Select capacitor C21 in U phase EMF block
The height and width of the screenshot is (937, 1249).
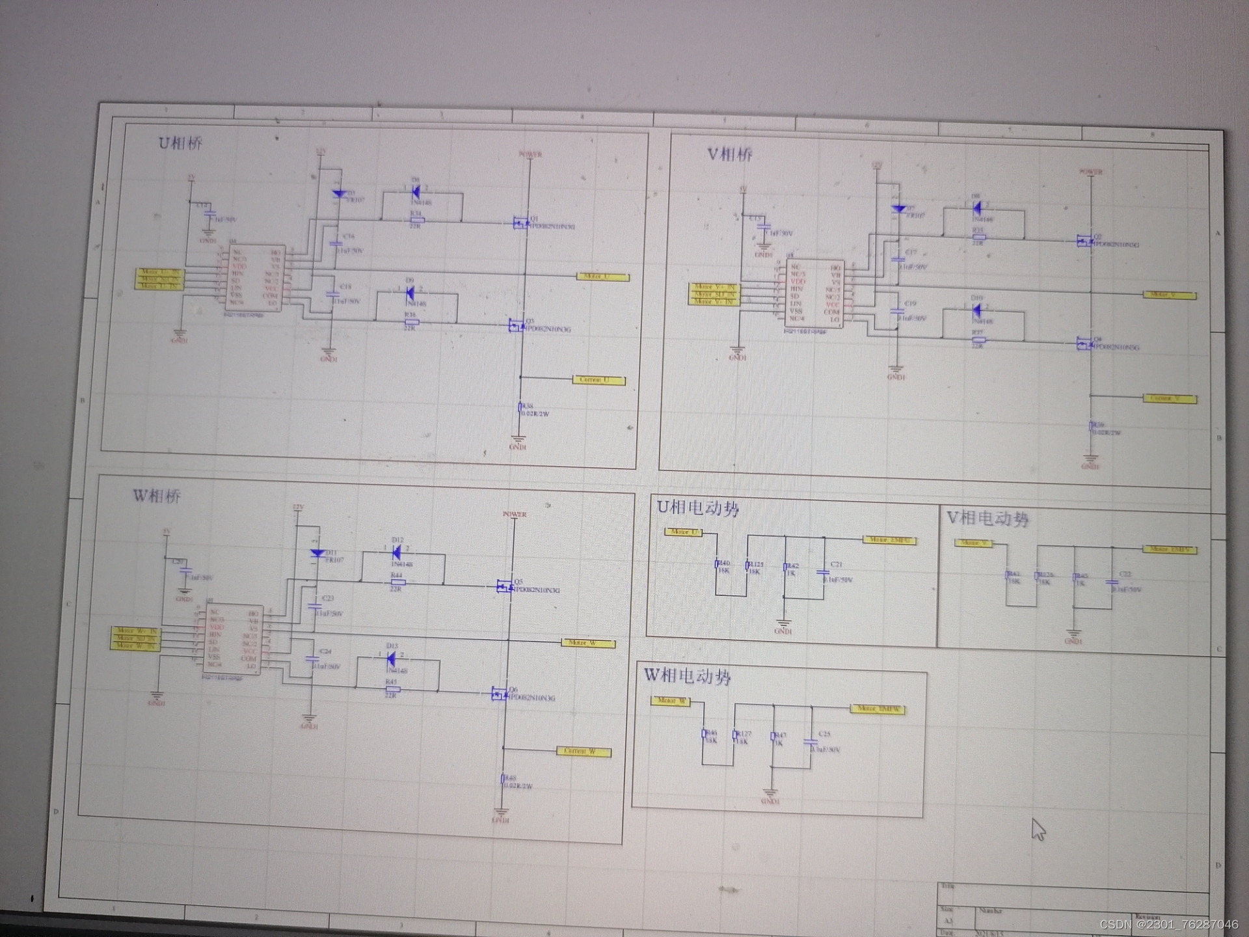coord(824,572)
